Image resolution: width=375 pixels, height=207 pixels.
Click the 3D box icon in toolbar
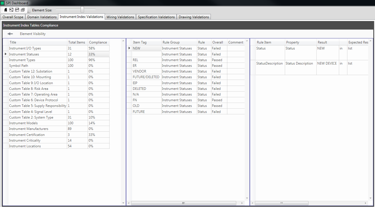[23, 10]
